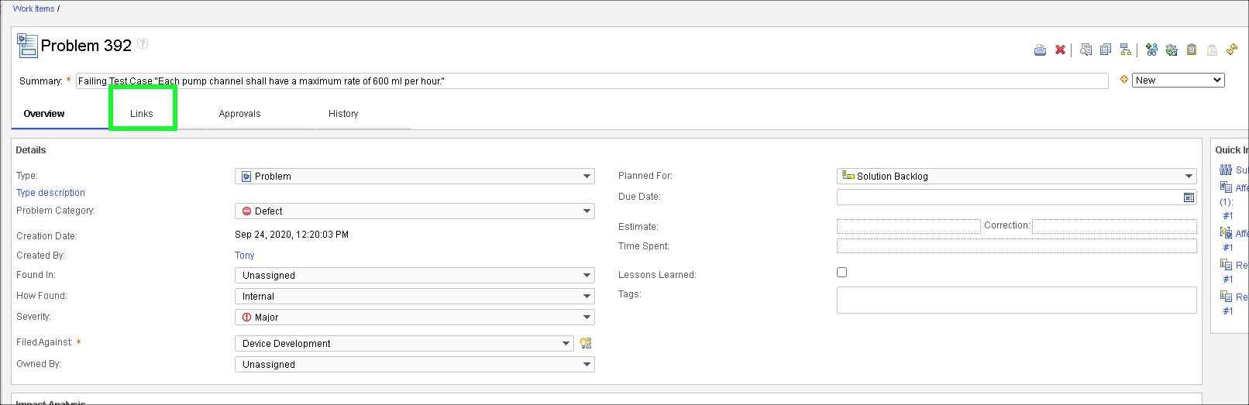The width and height of the screenshot is (1249, 405).
Task: Switch to the Approvals tab
Action: click(x=239, y=114)
